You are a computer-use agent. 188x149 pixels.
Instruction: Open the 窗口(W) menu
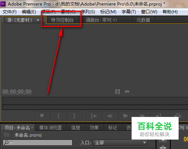[x=149, y=12]
